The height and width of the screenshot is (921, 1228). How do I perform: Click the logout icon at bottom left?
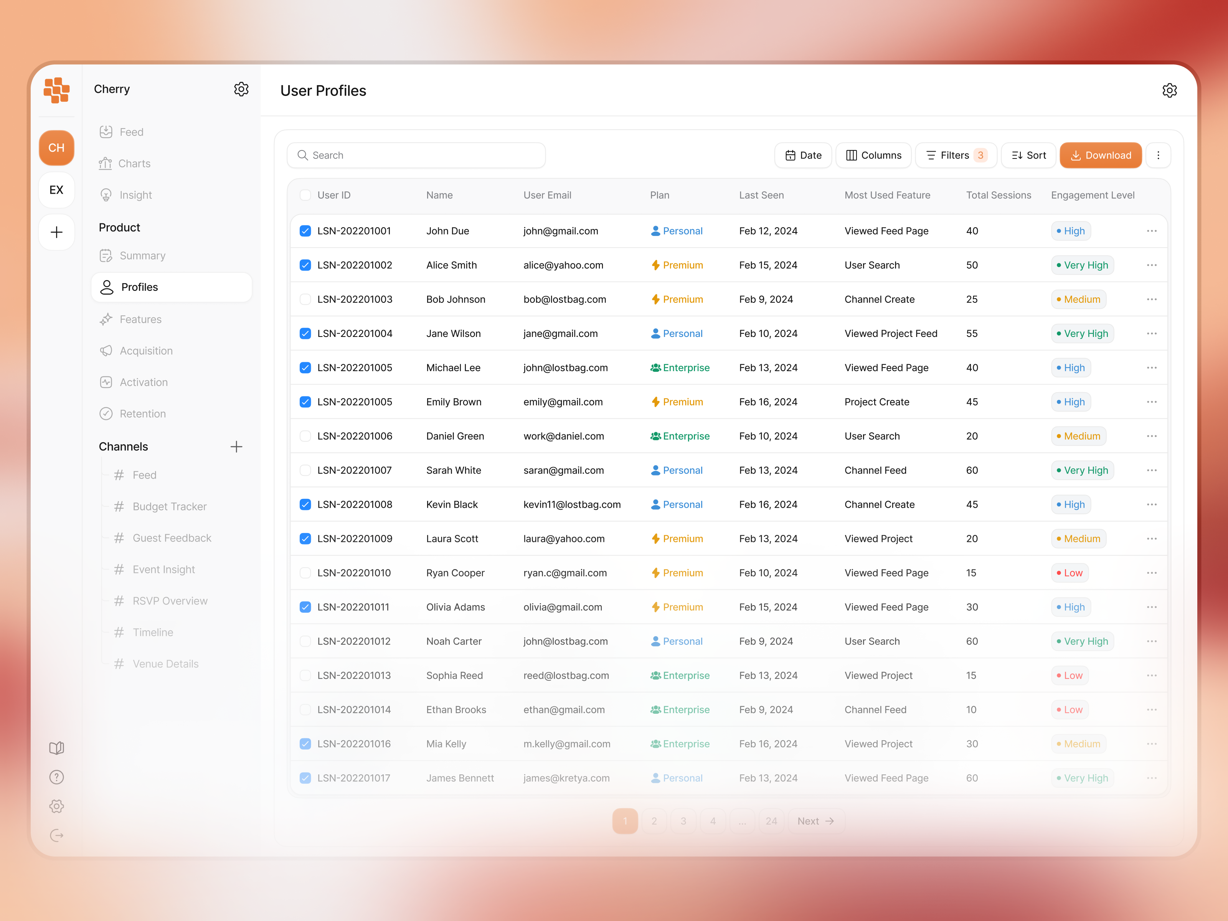56,835
